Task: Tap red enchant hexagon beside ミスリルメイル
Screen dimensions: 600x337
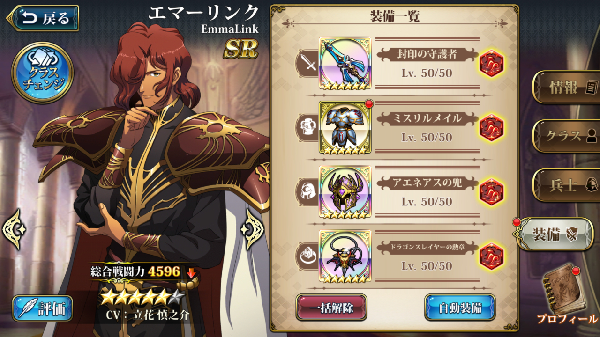Action: [x=491, y=128]
